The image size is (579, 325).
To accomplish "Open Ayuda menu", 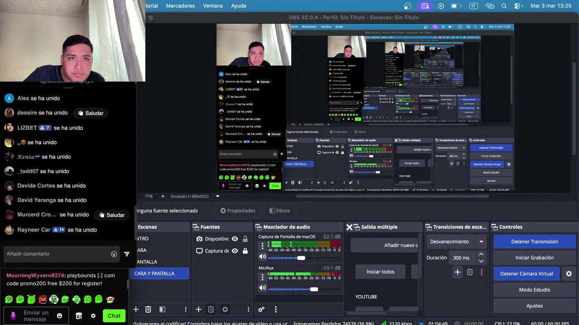I will [238, 6].
